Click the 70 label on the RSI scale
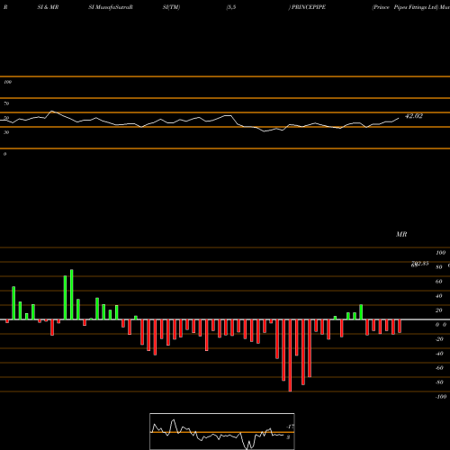 6,103
